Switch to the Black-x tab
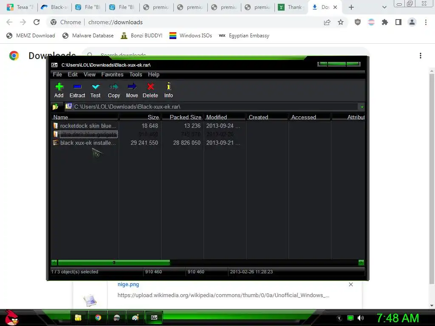Image resolution: width=435 pixels, height=326 pixels. click(x=54, y=7)
